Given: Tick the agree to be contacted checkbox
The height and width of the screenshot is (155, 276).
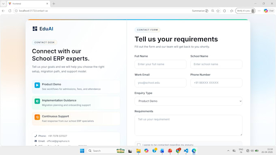Looking at the screenshot, I should [x=139, y=144].
